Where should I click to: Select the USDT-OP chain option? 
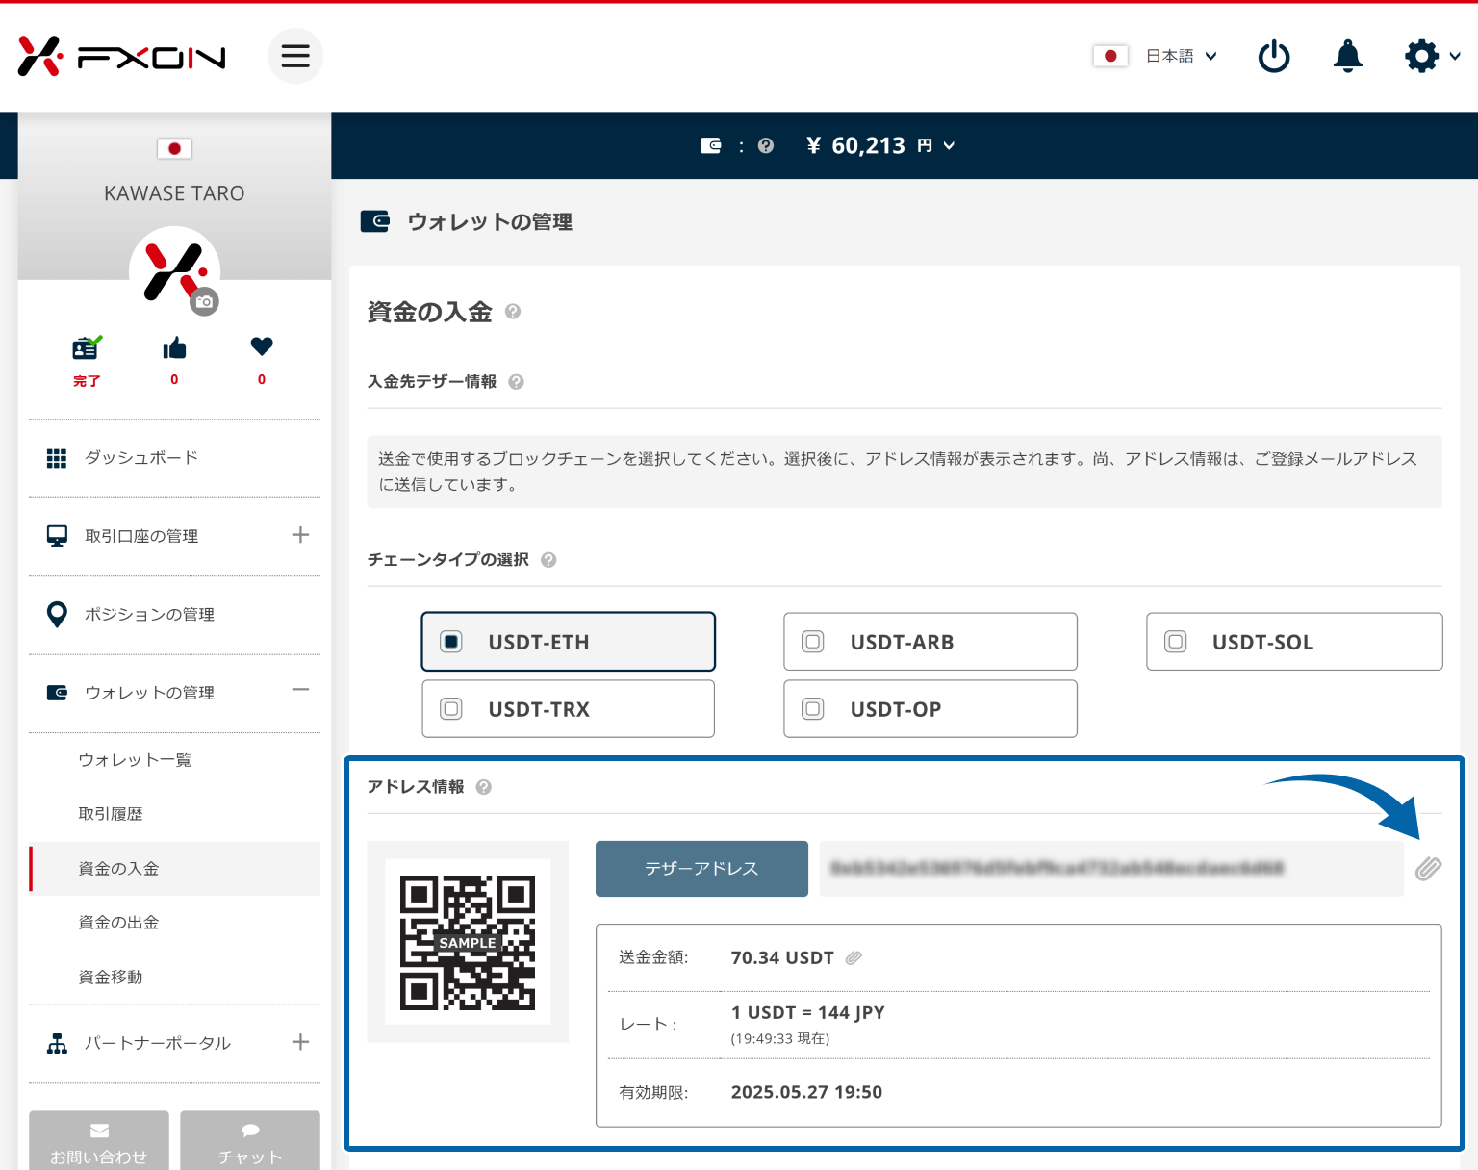point(930,709)
